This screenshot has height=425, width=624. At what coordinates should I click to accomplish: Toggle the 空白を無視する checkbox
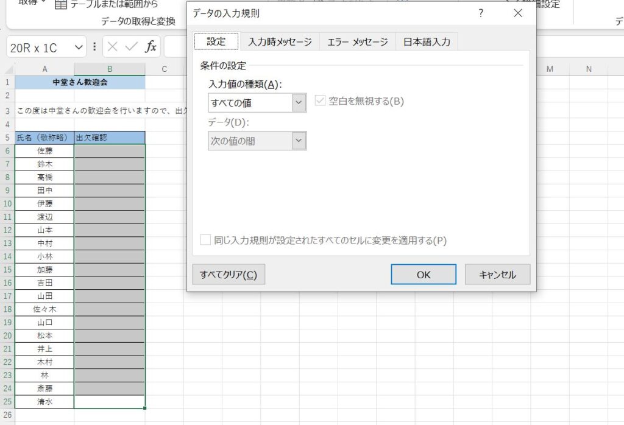click(x=319, y=102)
